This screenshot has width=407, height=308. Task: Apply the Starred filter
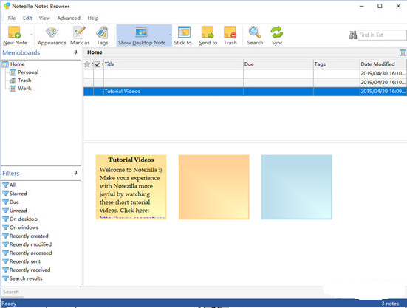(x=15, y=194)
